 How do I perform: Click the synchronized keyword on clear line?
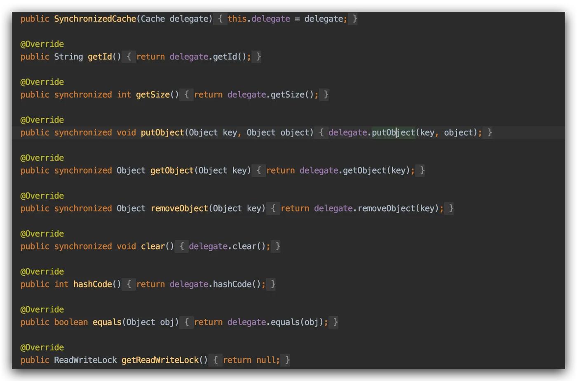click(x=83, y=247)
